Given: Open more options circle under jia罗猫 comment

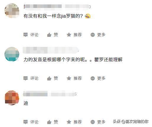Looking at the screenshot, I should coord(93,35).
